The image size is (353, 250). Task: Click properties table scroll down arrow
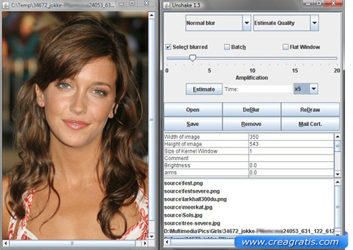pyautogui.click(x=338, y=174)
